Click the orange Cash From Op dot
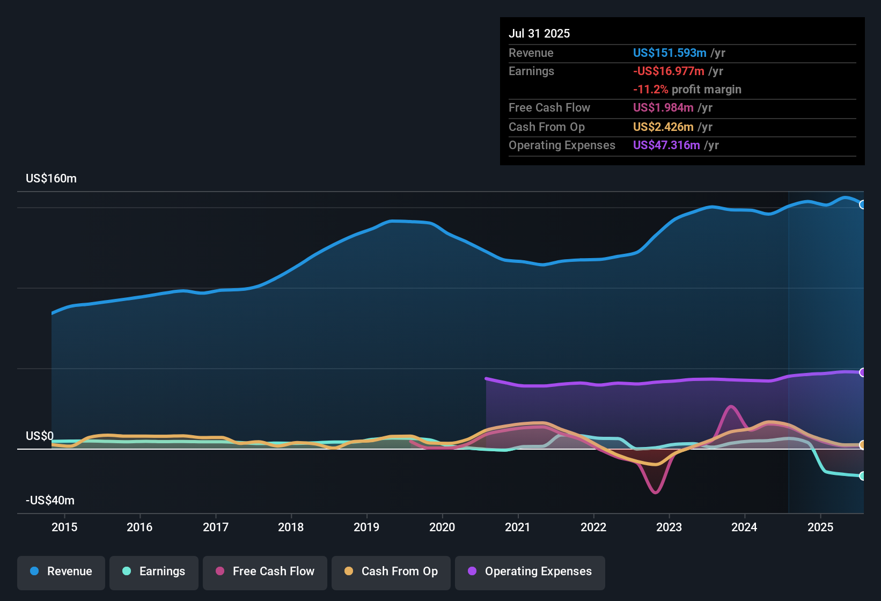This screenshot has width=881, height=601. pyautogui.click(x=349, y=571)
